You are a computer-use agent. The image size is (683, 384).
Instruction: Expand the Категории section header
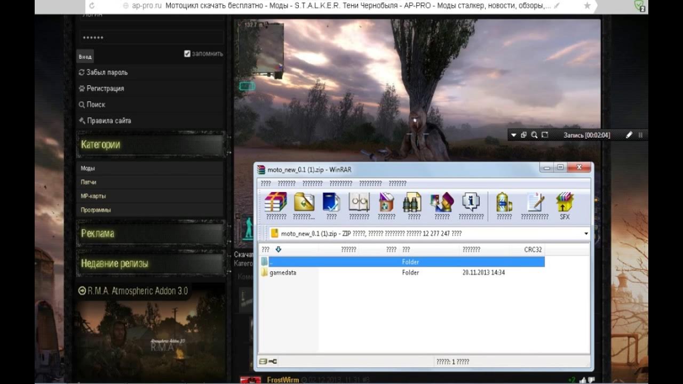point(150,145)
